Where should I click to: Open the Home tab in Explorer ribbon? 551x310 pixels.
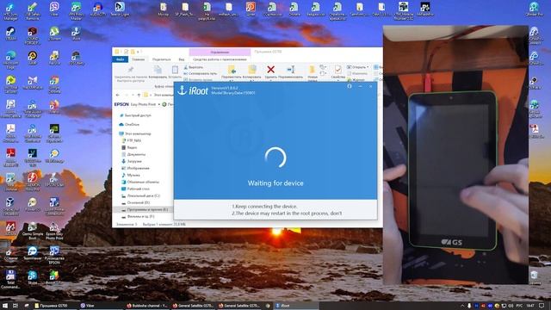[x=138, y=59]
